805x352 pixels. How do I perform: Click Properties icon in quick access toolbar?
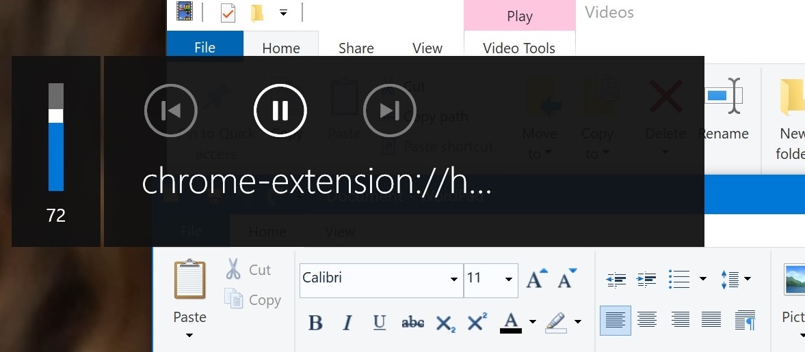point(228,13)
